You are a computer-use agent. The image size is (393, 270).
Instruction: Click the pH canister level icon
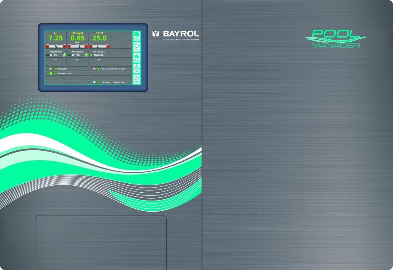tap(64, 55)
